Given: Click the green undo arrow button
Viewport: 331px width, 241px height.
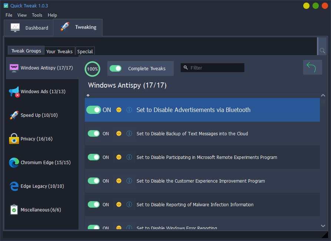Looking at the screenshot, I should click(x=312, y=68).
